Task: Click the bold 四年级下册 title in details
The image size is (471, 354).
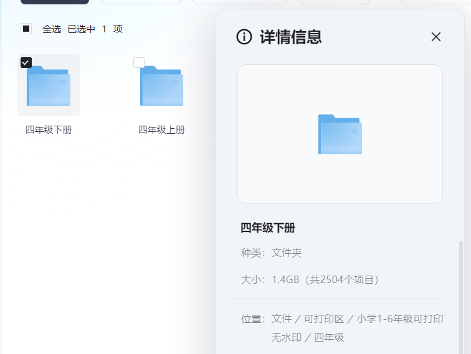Action: pos(268,228)
